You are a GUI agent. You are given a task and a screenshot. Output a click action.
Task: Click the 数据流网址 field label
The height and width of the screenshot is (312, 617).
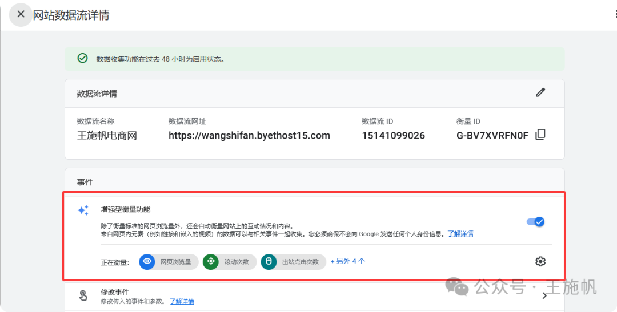pos(187,121)
